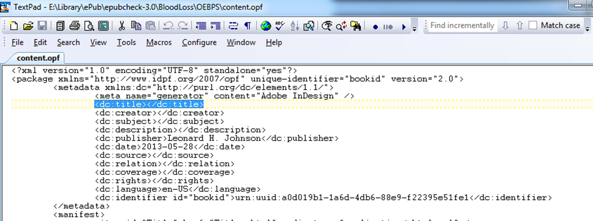Open Print Preview from the toolbar
593x221 pixels.
pyautogui.click(x=89, y=26)
